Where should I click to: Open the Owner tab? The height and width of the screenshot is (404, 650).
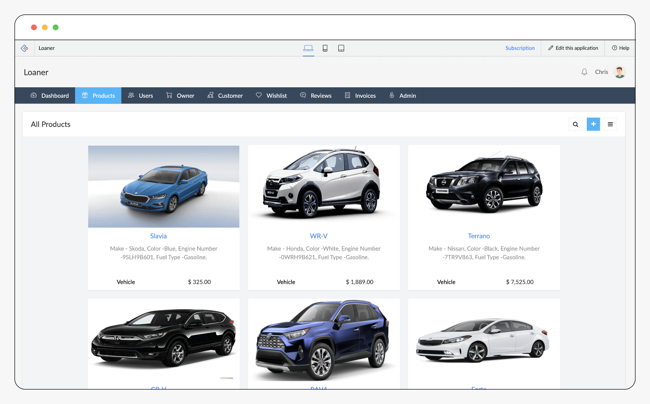click(180, 96)
